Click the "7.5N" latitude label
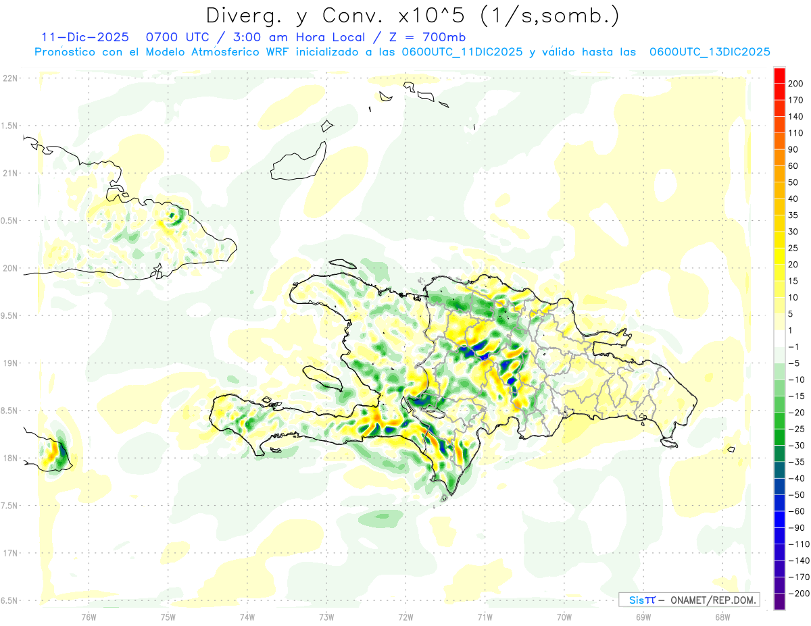This screenshot has height=626, width=811. click(x=9, y=506)
